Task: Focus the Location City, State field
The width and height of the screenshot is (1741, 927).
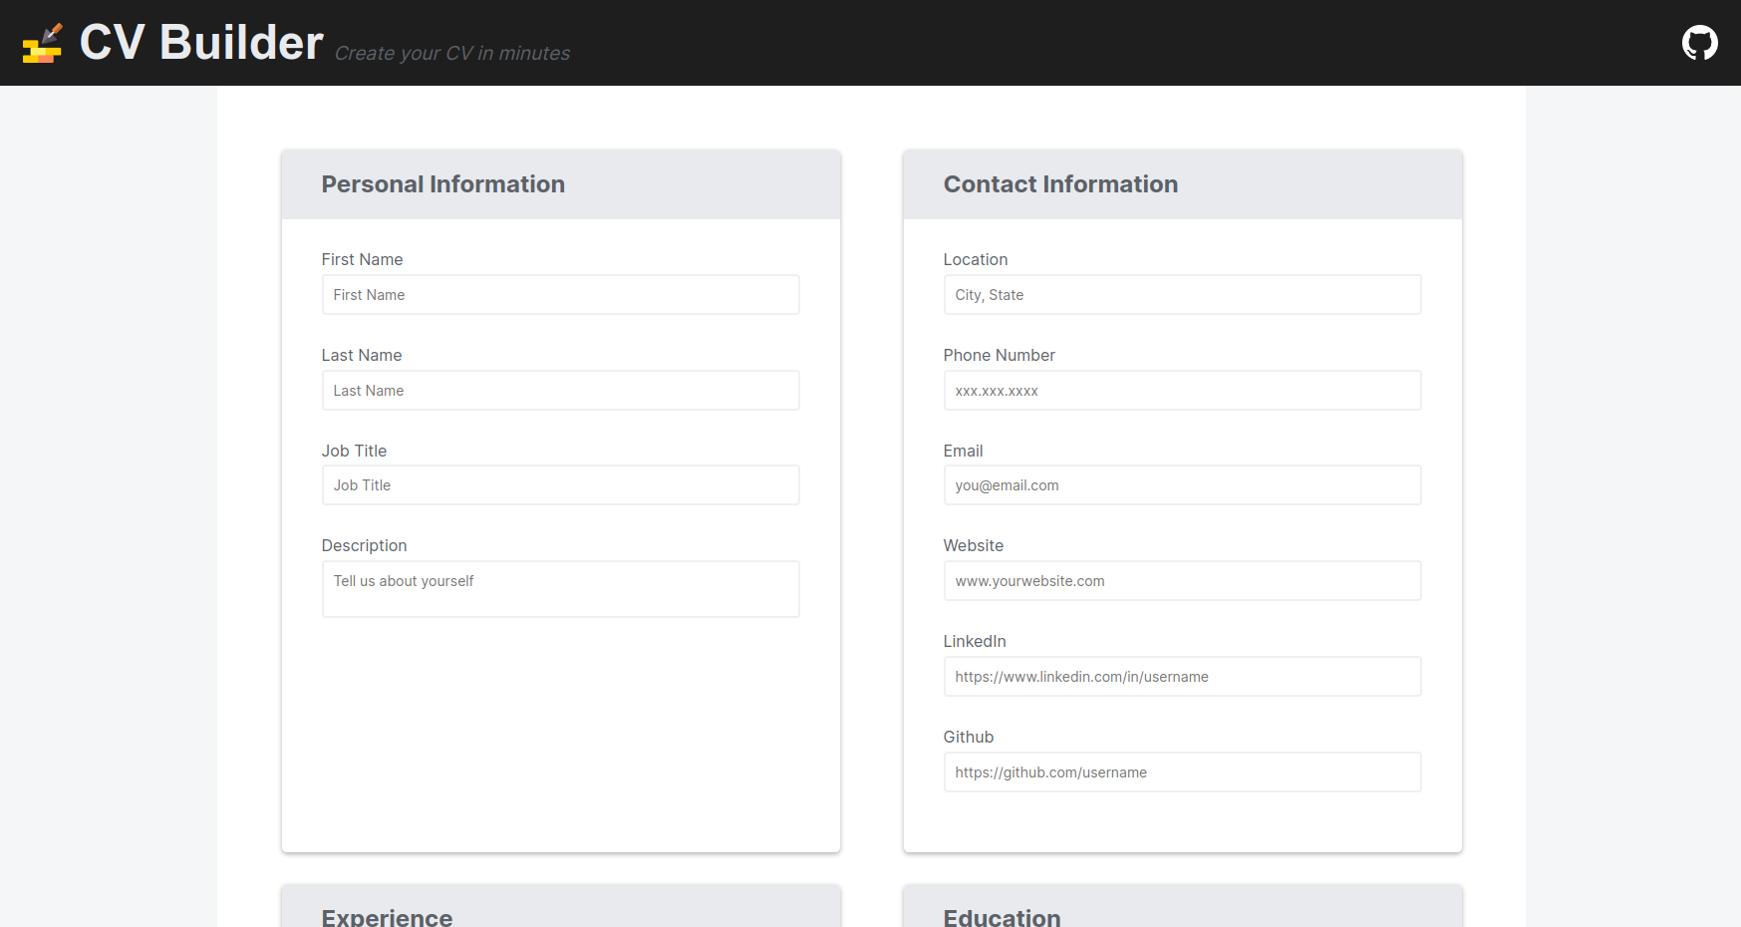Action: pos(1182,295)
